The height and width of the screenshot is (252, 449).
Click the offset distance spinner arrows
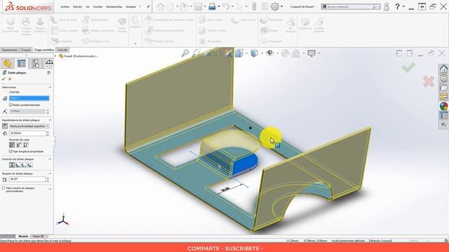tap(48, 134)
